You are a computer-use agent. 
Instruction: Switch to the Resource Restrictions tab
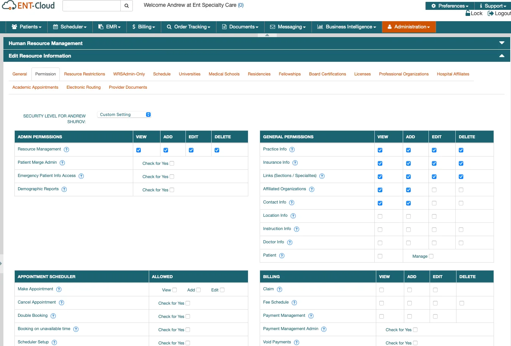84,74
